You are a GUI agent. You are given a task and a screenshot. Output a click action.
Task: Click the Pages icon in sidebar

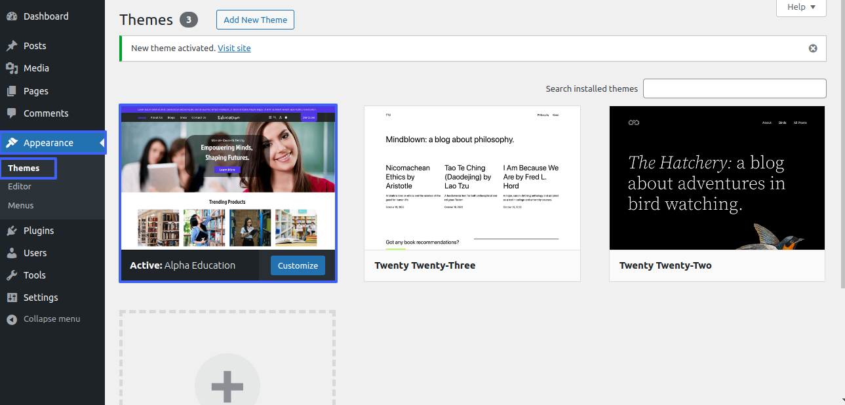[12, 91]
